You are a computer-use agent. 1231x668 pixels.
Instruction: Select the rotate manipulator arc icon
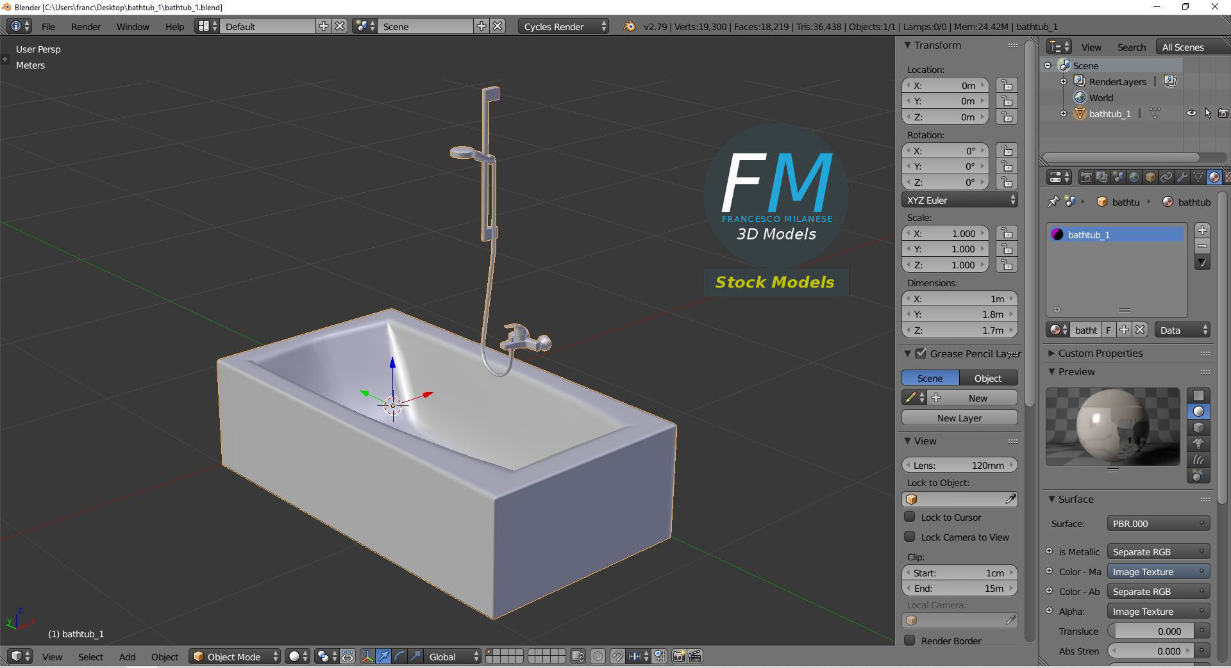(x=399, y=656)
